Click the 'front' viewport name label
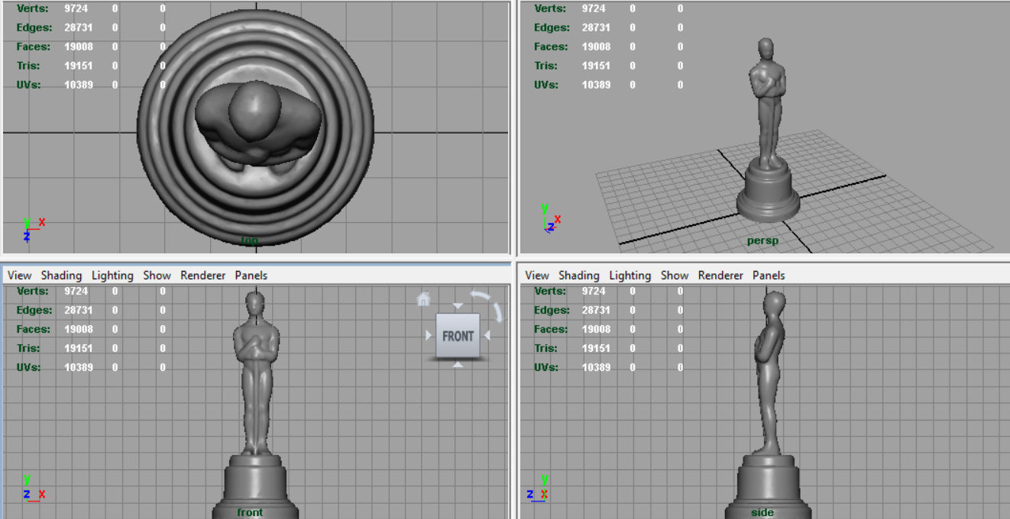 250,512
